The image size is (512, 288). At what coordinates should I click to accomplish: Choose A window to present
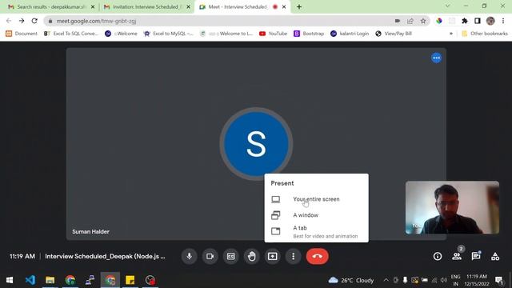point(317,215)
